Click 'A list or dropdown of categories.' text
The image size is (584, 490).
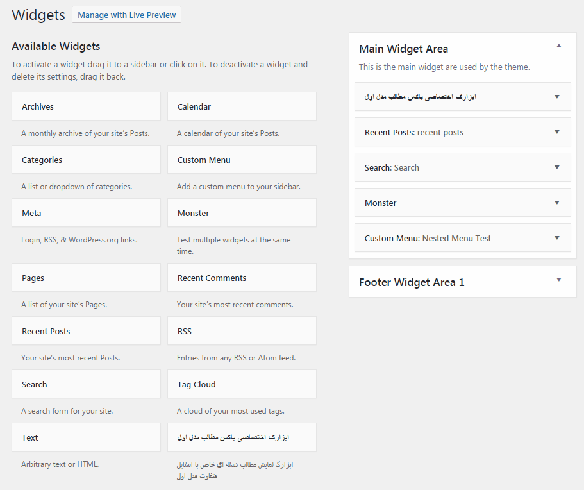77,187
